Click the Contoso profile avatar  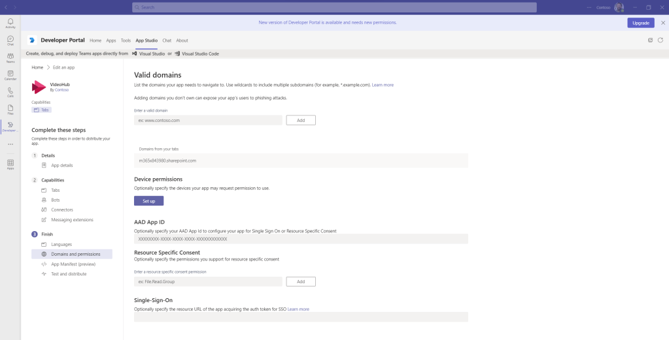point(619,7)
